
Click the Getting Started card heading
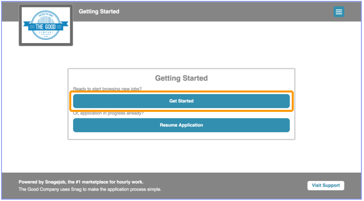181,78
